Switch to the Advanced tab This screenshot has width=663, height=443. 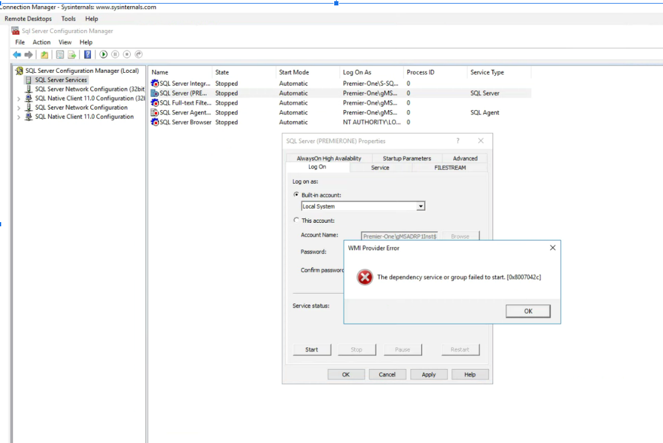pyautogui.click(x=465, y=158)
